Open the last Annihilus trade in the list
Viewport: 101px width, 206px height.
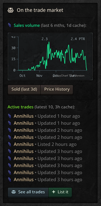[x=24, y=179]
